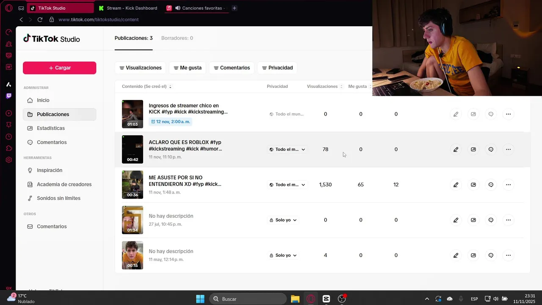This screenshot has height=305, width=542.
Task: Open the Ingresos de streamer video thumbnail
Action: click(133, 114)
